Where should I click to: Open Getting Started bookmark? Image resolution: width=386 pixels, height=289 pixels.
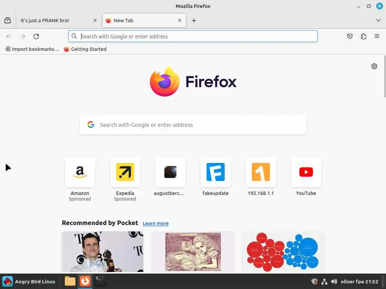pyautogui.click(x=85, y=49)
